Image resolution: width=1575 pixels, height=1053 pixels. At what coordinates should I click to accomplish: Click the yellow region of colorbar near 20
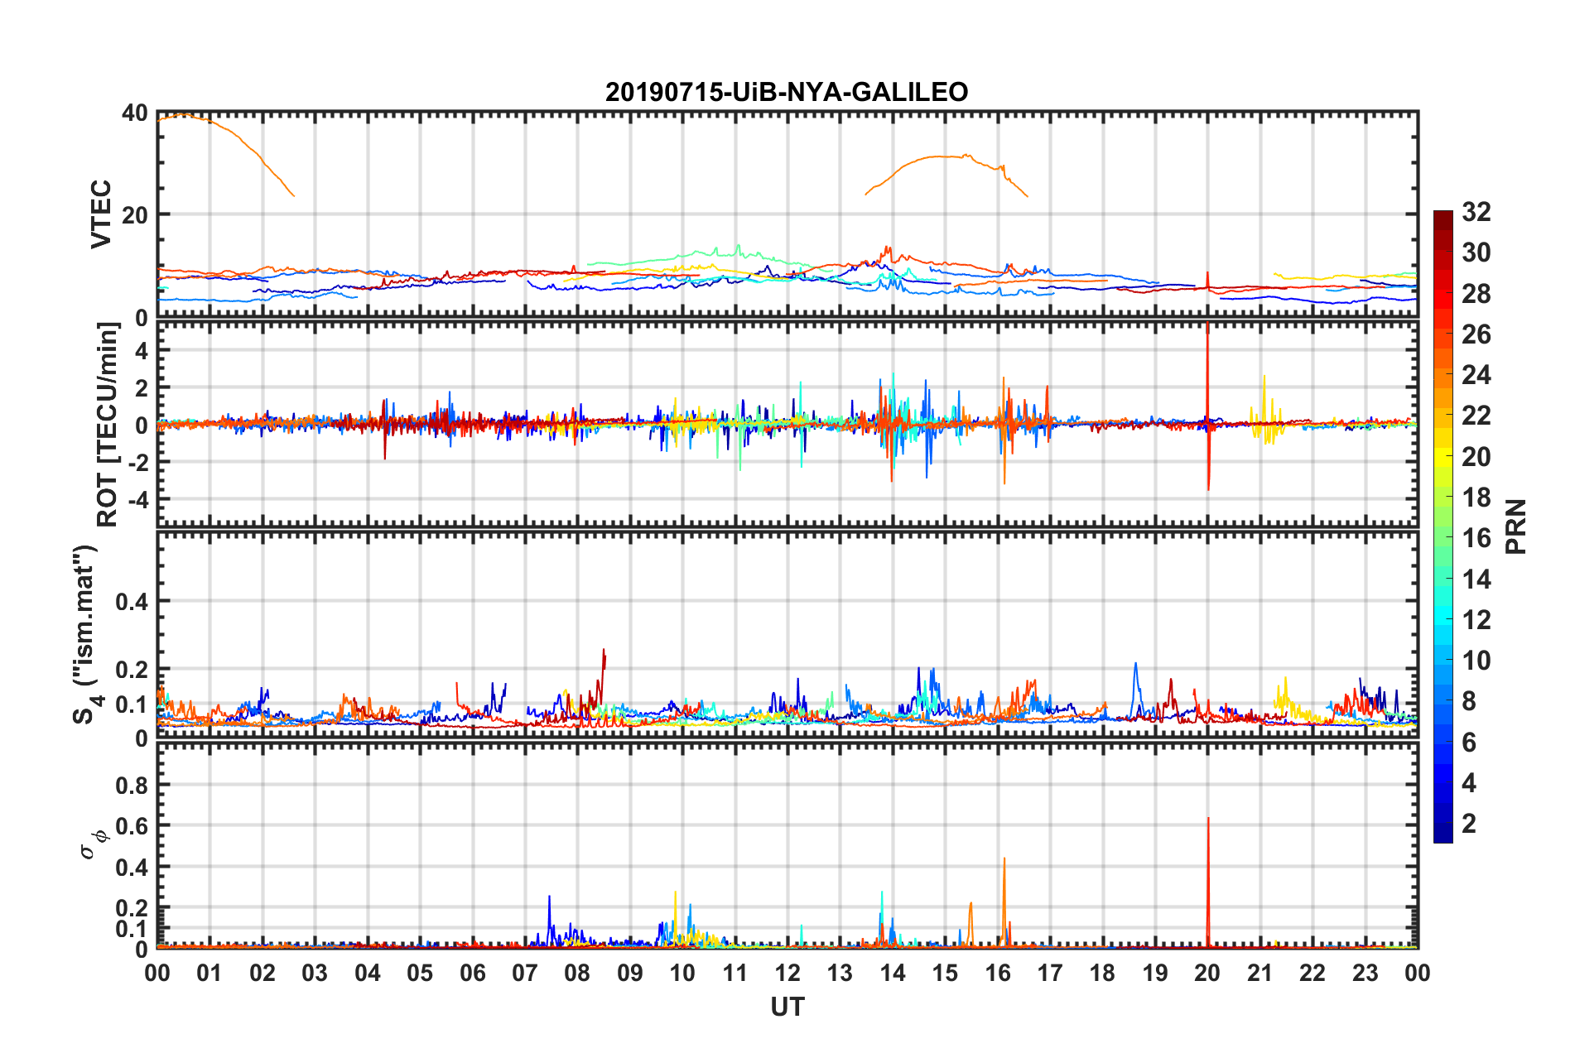click(x=1443, y=456)
